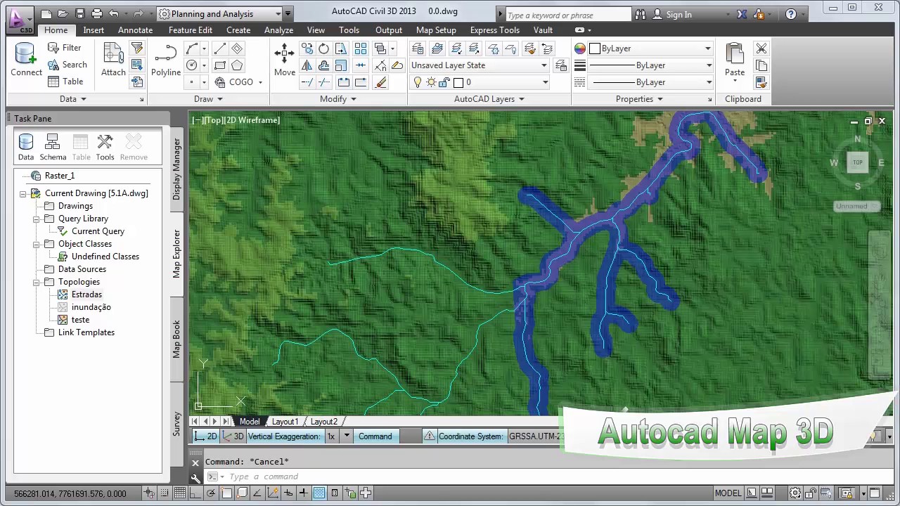Toggle ortho mode in status bar
This screenshot has height=506, width=900.
195,493
